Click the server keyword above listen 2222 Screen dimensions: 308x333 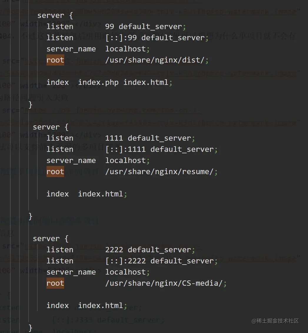(x=46, y=239)
